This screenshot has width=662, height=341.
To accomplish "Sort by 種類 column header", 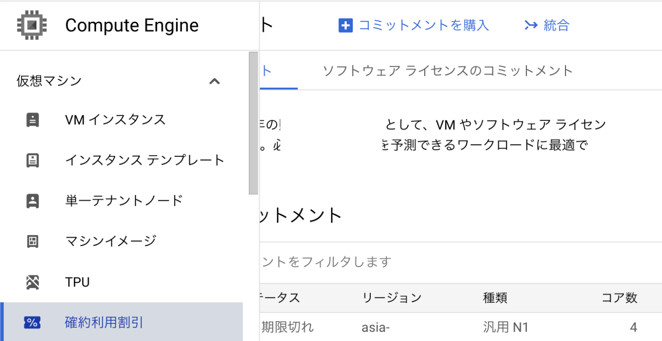I will click(495, 298).
